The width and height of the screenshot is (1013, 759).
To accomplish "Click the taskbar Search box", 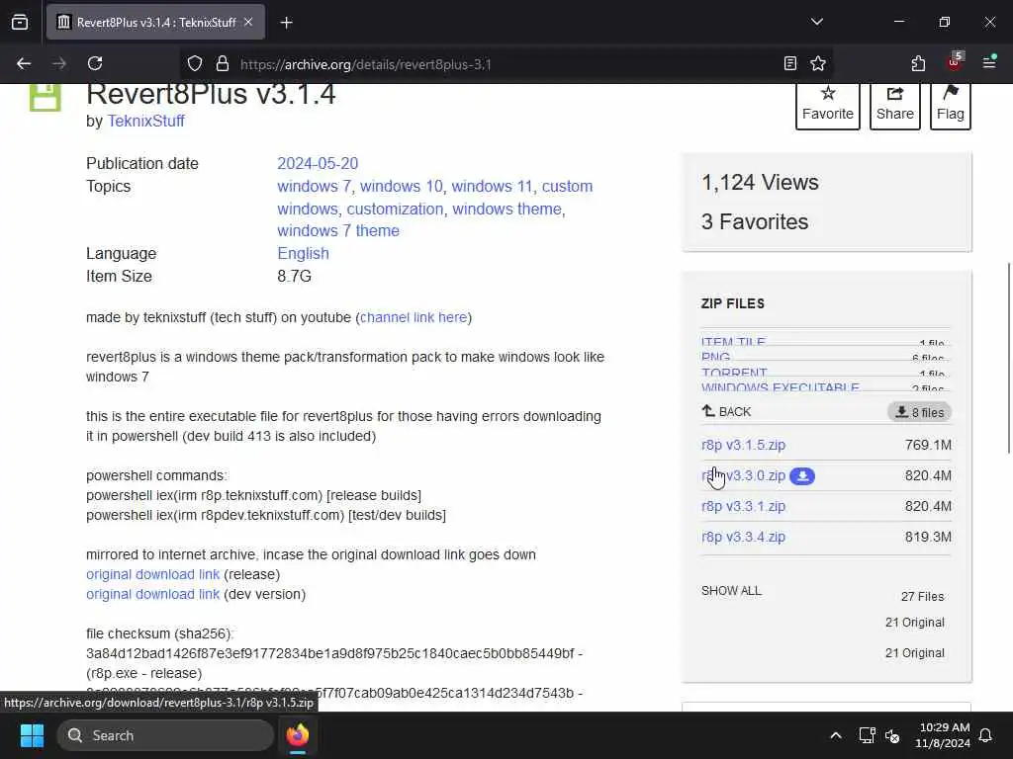I will 165,735.
